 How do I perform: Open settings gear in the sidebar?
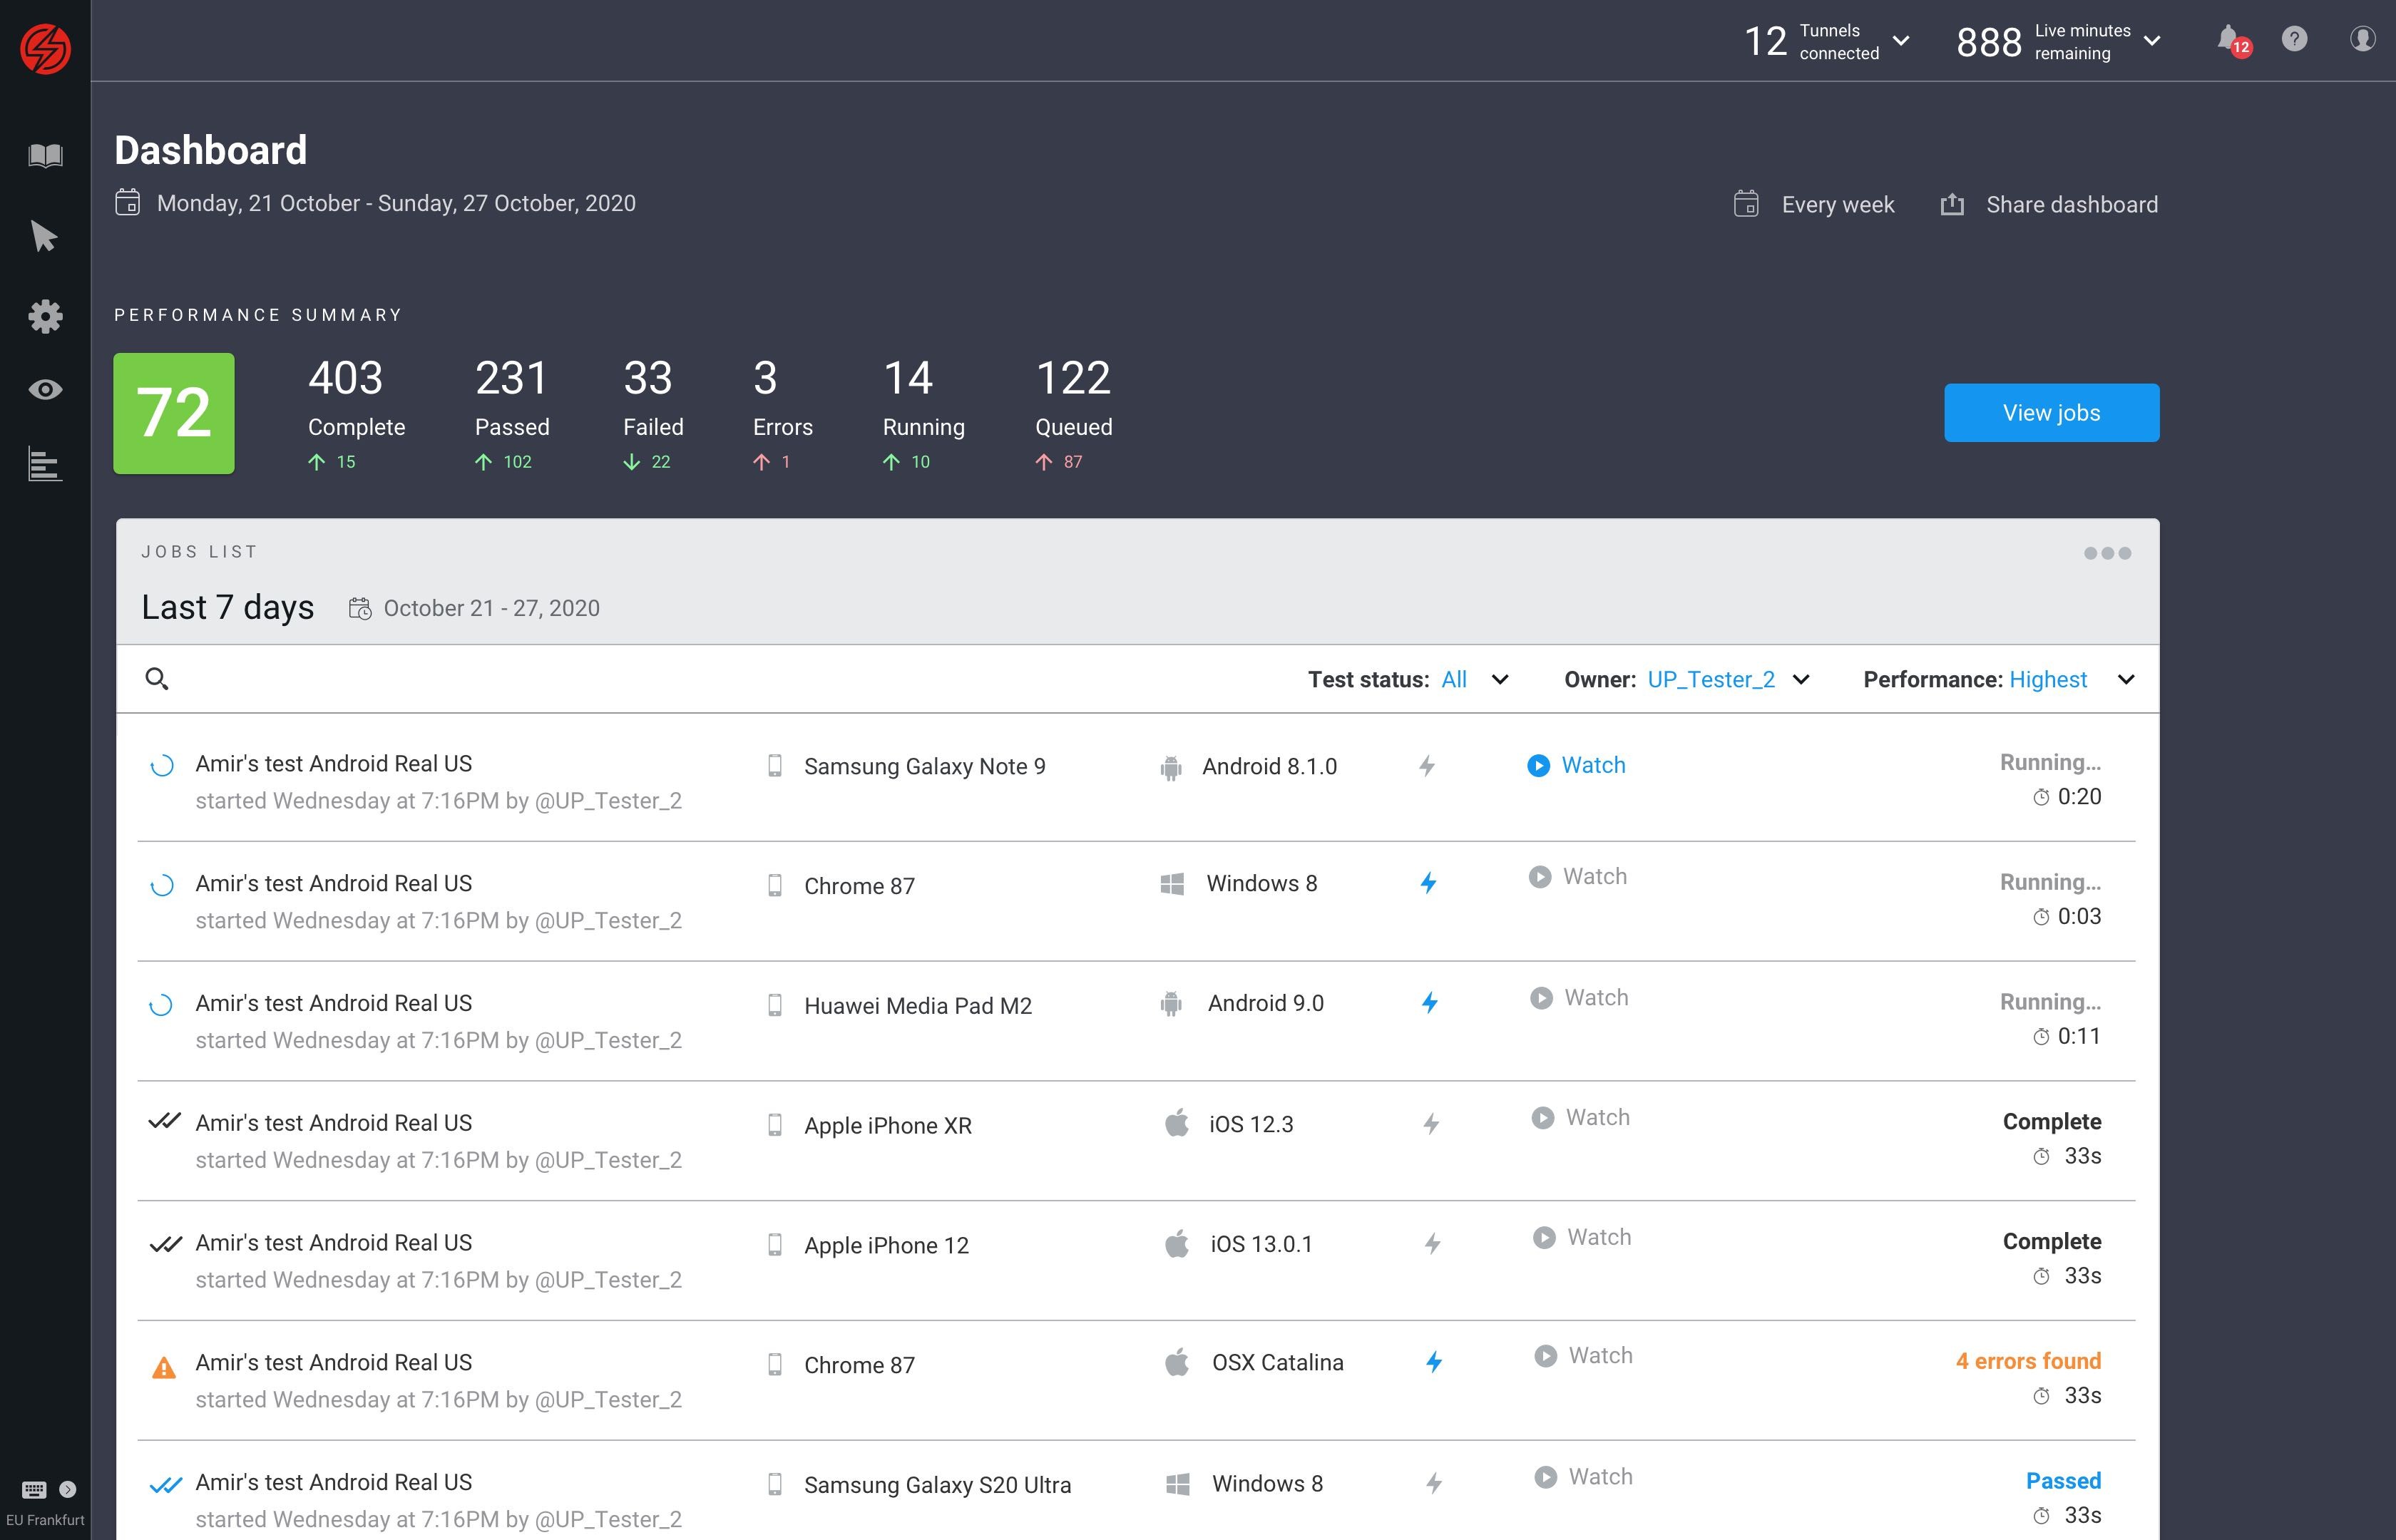point(45,317)
